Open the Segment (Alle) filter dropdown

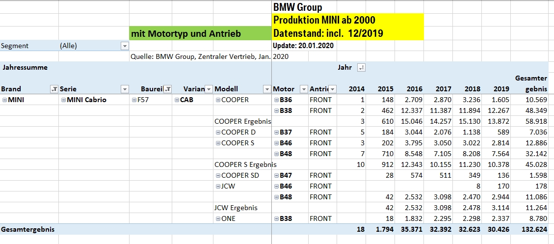coord(125,46)
